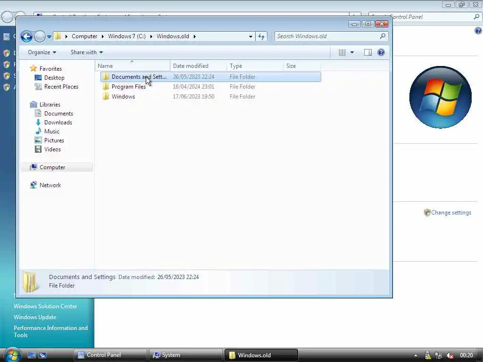Open Performance Information and Tools link

pos(50,331)
